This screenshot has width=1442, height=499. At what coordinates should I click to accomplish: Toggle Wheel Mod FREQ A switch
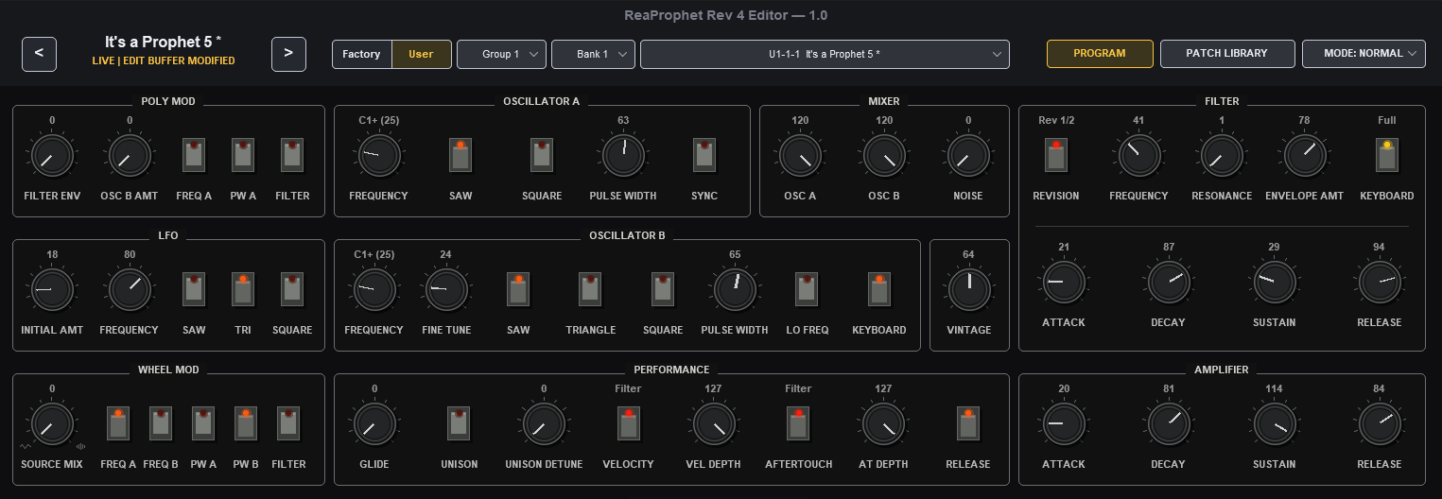118,422
